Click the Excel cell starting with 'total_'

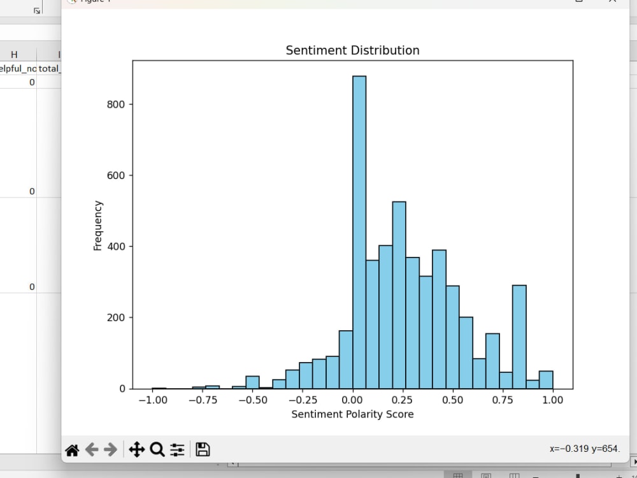tap(49, 68)
